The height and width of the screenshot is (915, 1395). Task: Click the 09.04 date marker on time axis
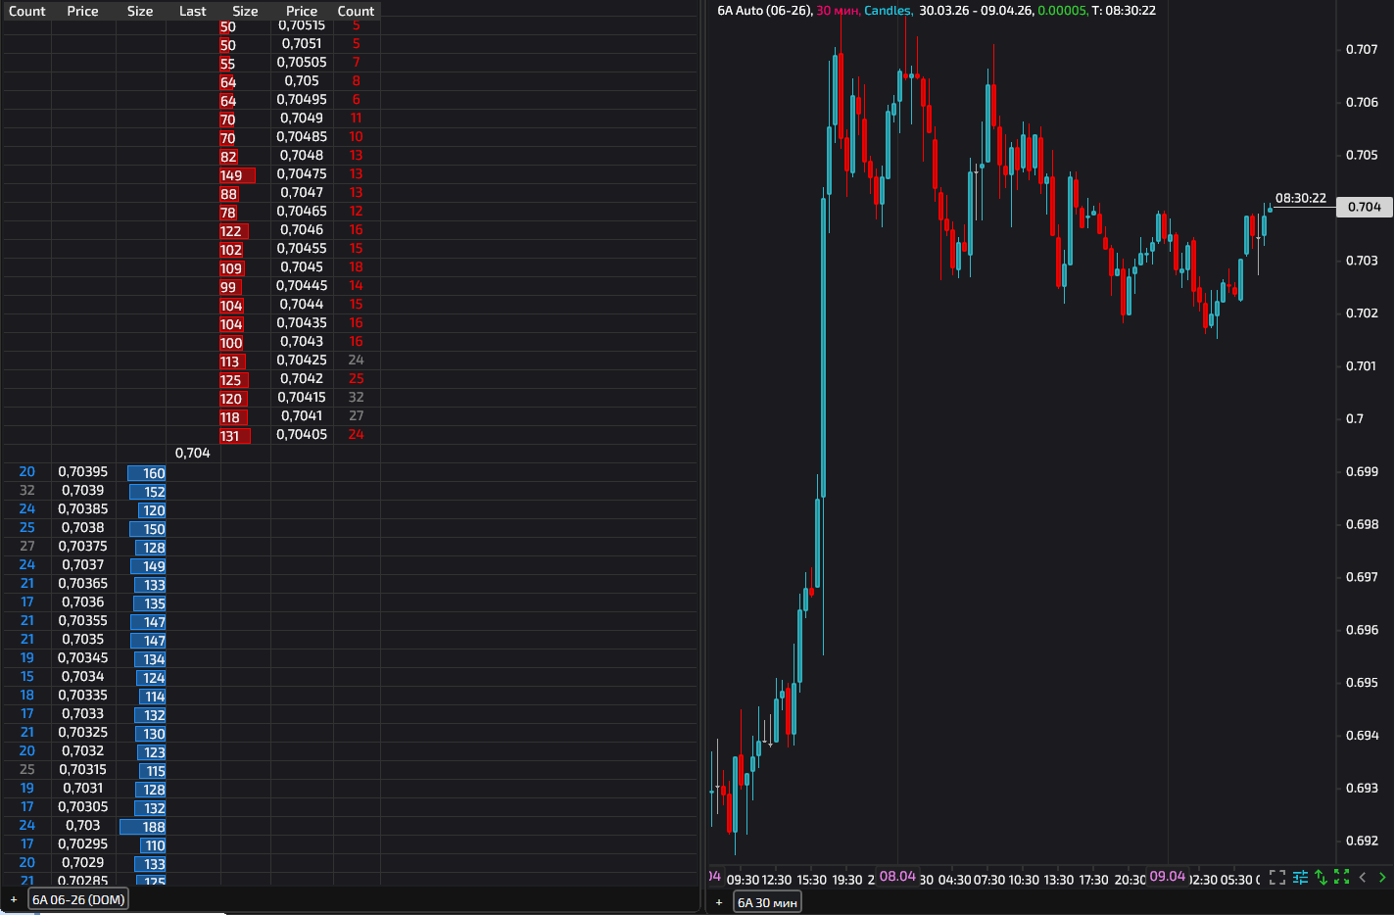pyautogui.click(x=1168, y=877)
